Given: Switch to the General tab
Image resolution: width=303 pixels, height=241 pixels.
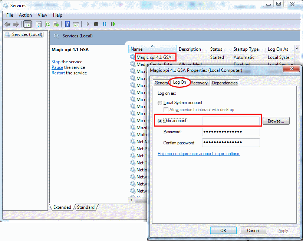Looking at the screenshot, I should 161,83.
